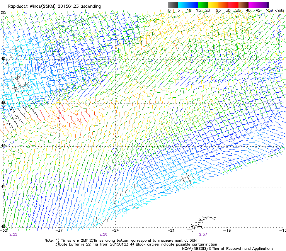Select the longitude axis label '-21'
Viewport: 286px width, 251px height.
tap(171, 231)
